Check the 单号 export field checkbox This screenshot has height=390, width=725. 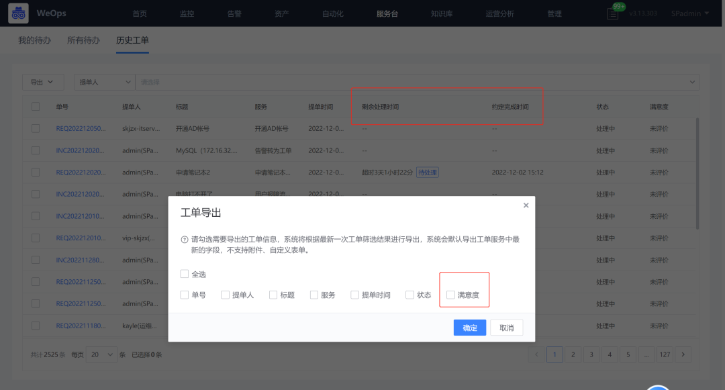tap(185, 295)
